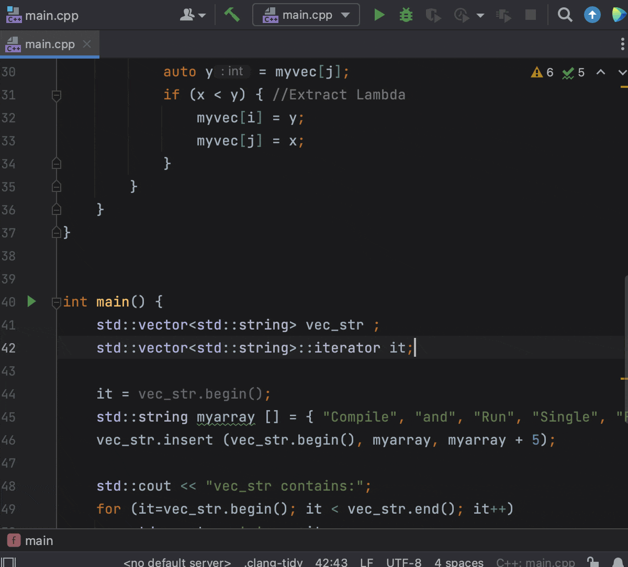The image size is (628, 567).
Task: Click the Run with Coverage icon
Action: (x=433, y=15)
